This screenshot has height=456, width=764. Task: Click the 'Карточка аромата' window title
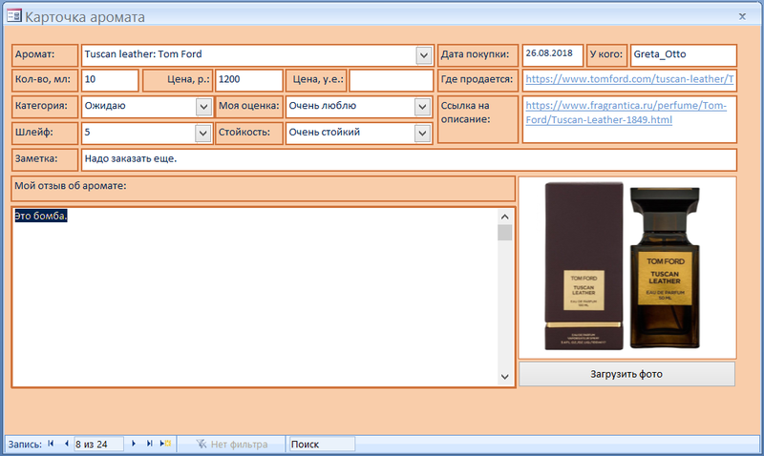coord(85,17)
